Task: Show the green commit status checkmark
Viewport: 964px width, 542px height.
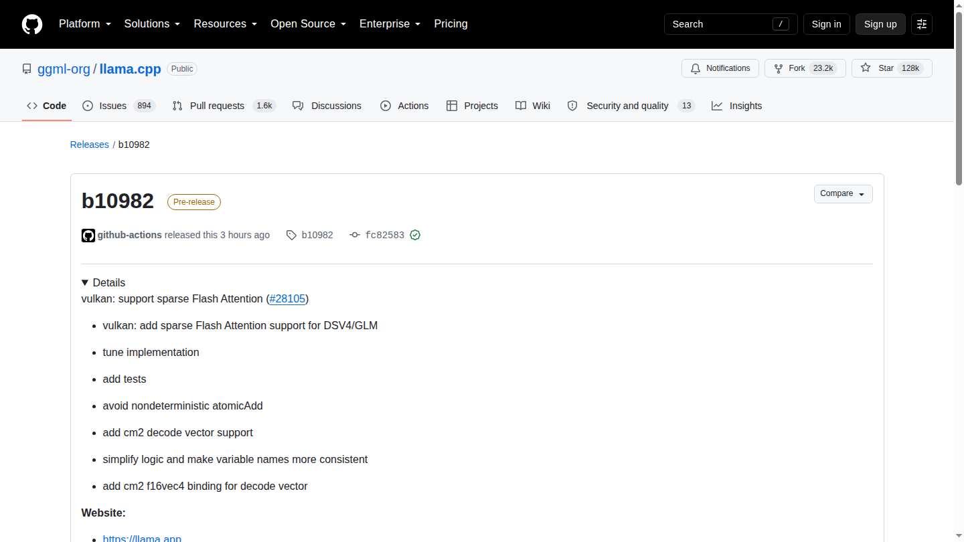Action: (415, 235)
